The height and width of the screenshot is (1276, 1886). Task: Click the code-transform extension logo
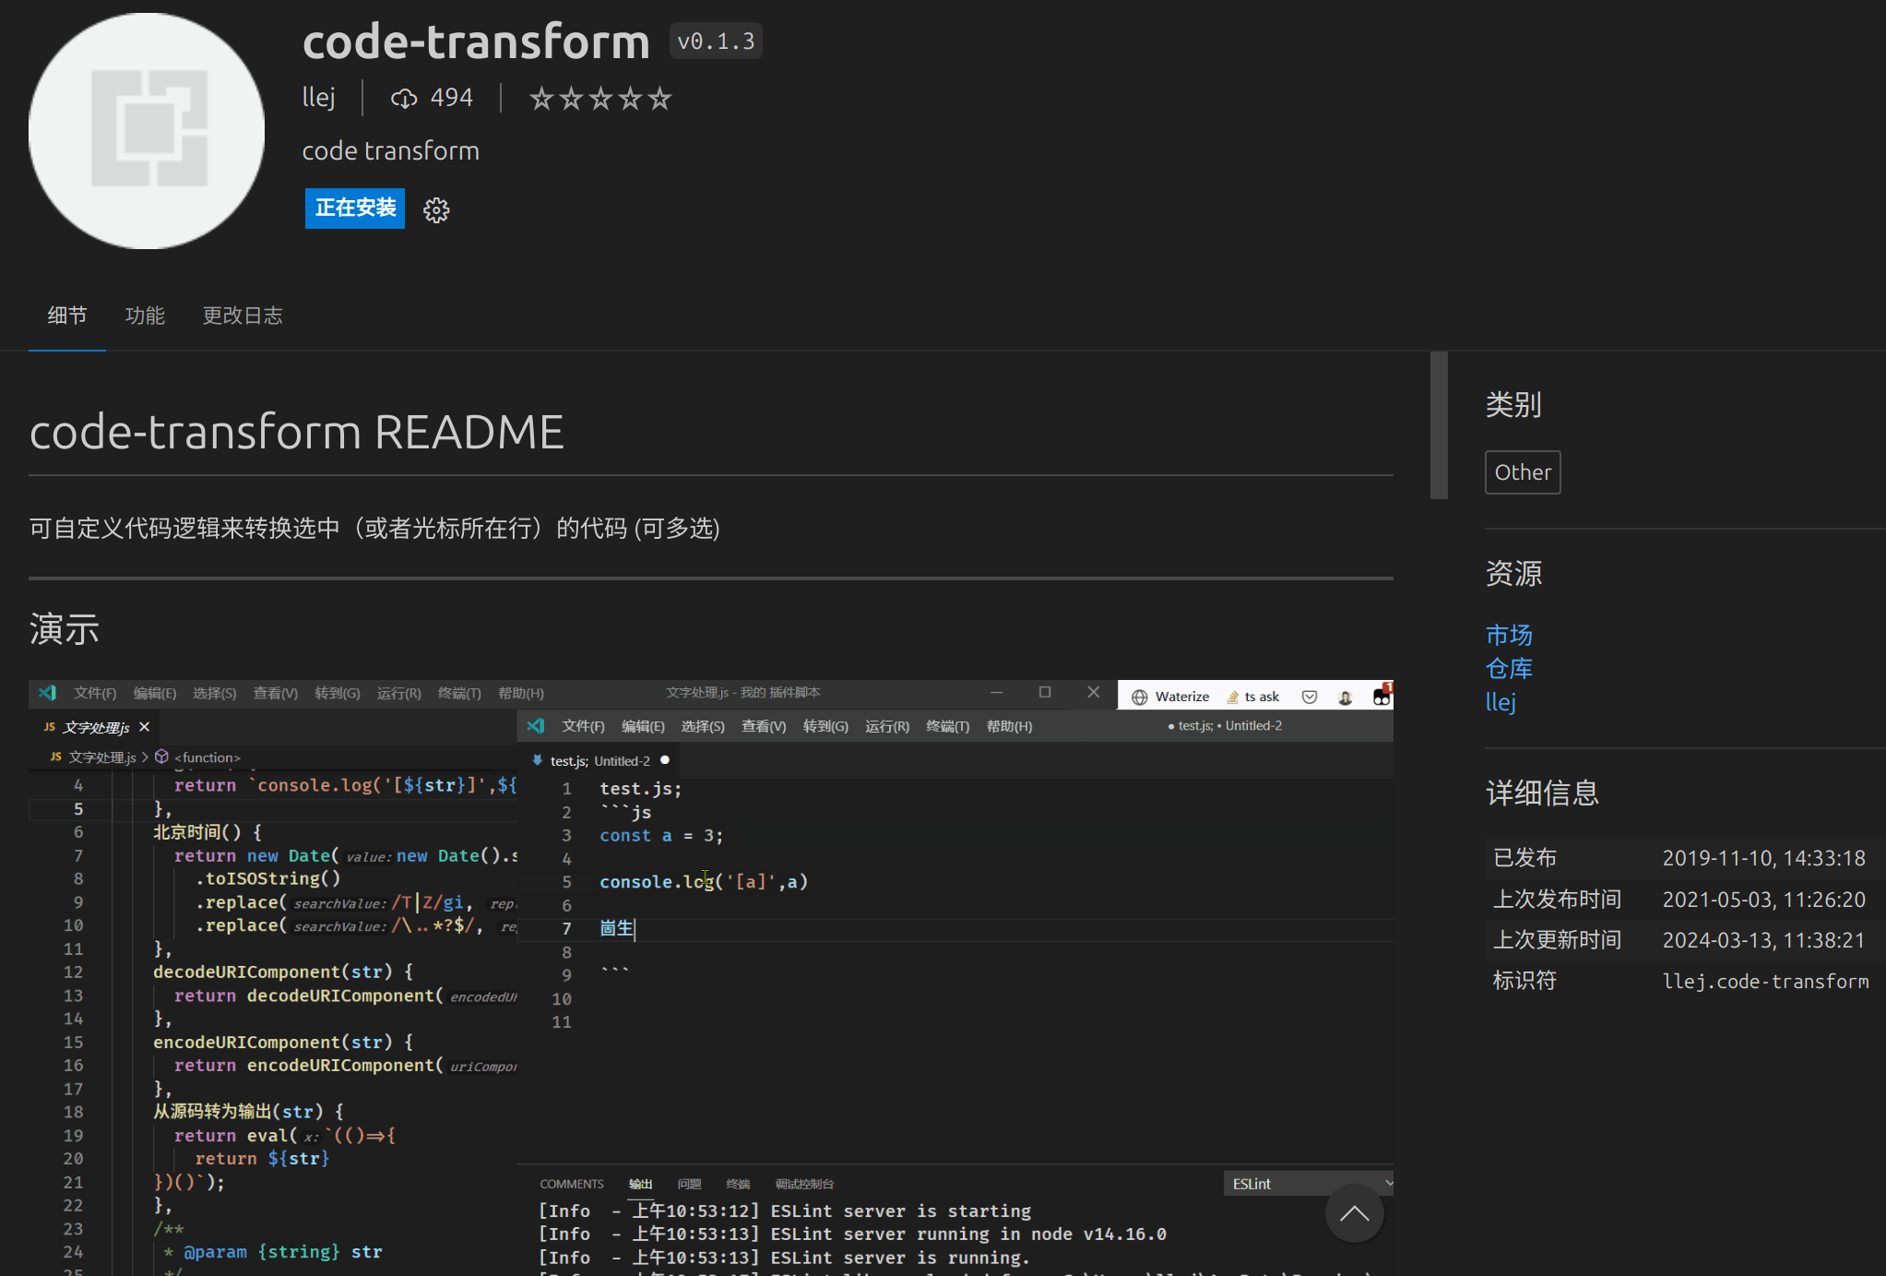147,131
